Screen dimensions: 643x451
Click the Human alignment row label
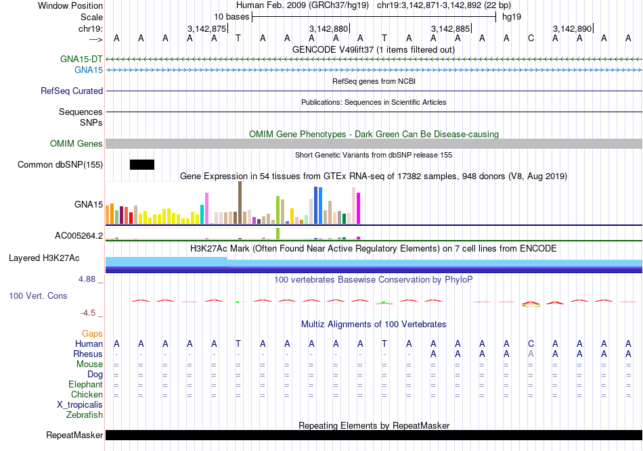89,343
